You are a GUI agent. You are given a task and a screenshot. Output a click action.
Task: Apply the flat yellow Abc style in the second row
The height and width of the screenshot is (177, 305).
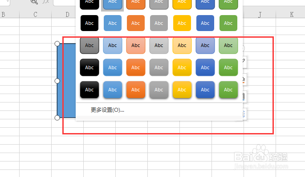(x=182, y=23)
